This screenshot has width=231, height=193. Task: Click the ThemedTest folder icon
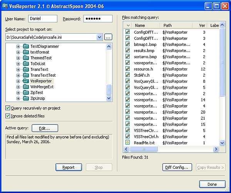(26, 58)
